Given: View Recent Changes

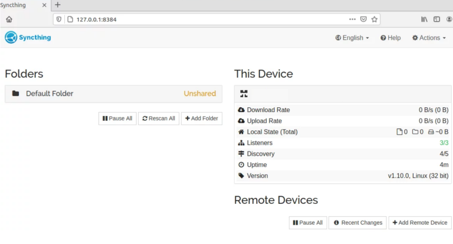Looking at the screenshot, I should [x=357, y=223].
